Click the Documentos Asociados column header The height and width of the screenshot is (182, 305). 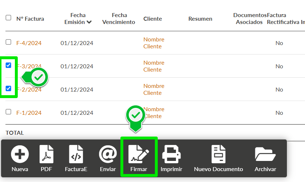coord(250,19)
